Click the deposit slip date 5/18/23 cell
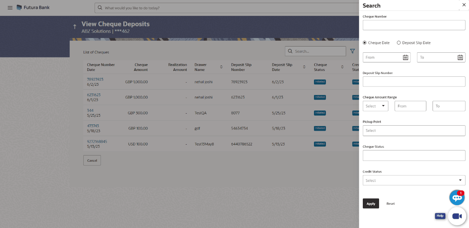469x228 pixels. (x=279, y=128)
